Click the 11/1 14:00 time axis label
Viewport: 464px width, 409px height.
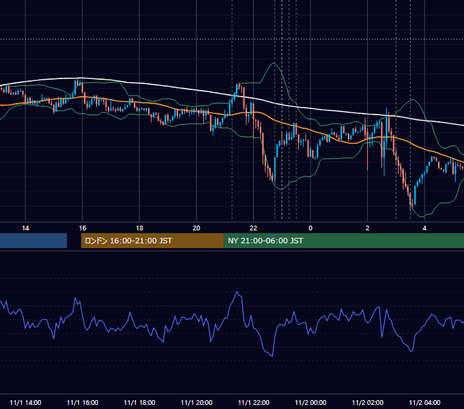click(x=25, y=402)
